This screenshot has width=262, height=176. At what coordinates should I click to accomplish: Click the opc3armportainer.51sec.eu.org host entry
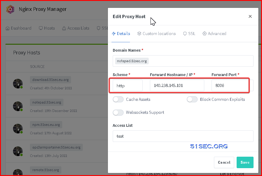click(56, 147)
